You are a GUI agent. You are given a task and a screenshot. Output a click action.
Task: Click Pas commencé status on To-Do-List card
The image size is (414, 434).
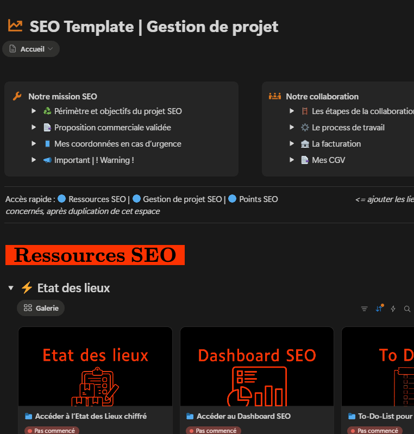coord(375,430)
